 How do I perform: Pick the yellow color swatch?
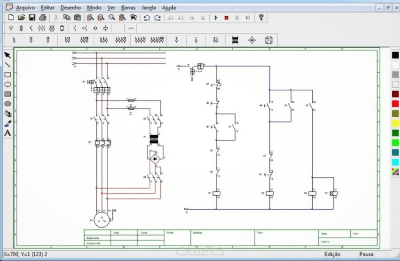pos(395,123)
